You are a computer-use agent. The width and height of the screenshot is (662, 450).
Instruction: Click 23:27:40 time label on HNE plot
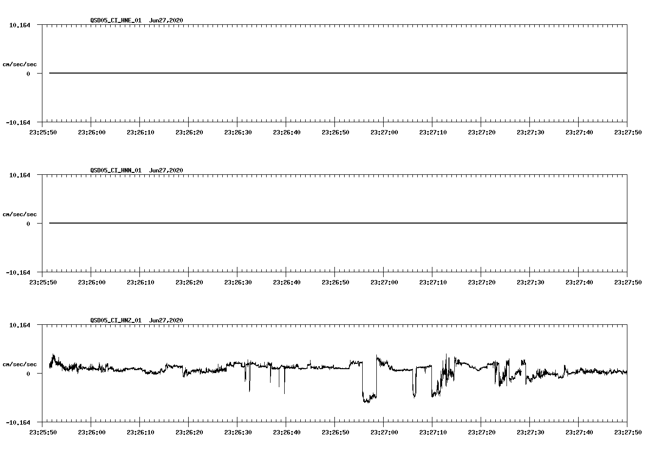point(579,132)
